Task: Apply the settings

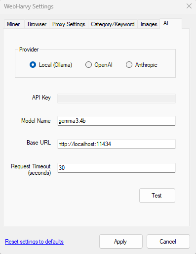Action: point(121,242)
